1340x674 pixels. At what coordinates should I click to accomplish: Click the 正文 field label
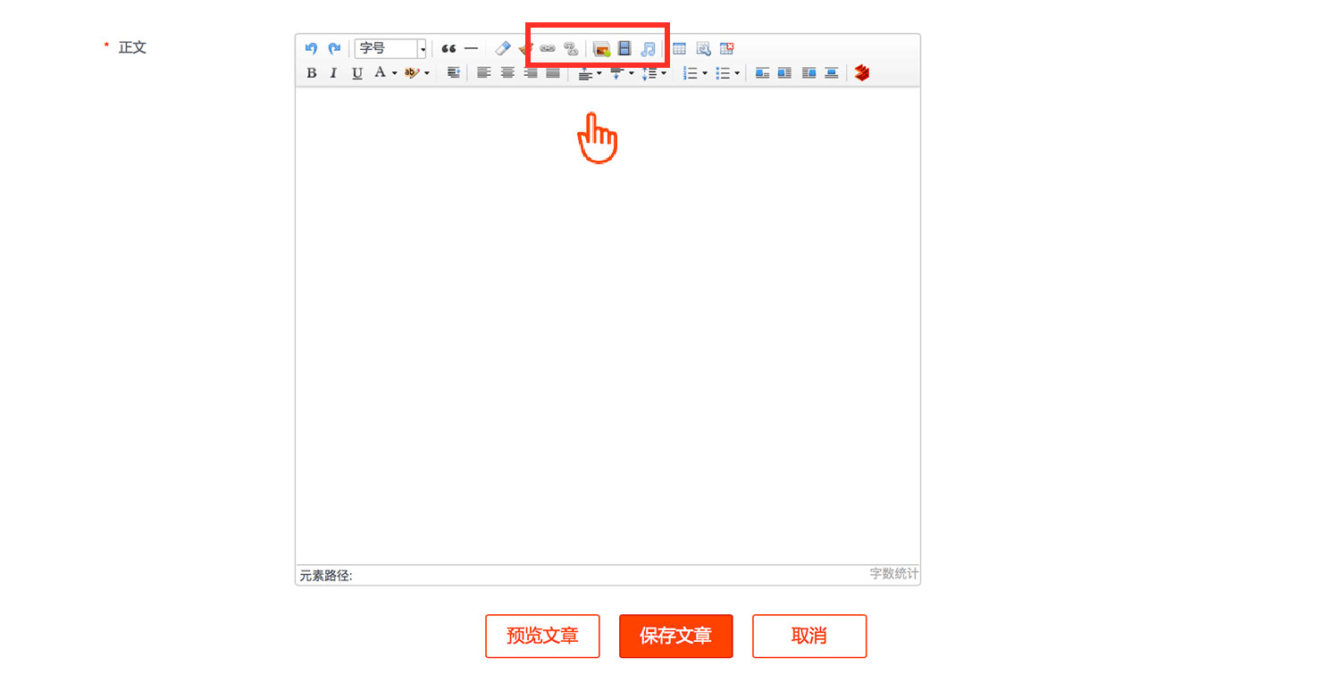[x=132, y=47]
